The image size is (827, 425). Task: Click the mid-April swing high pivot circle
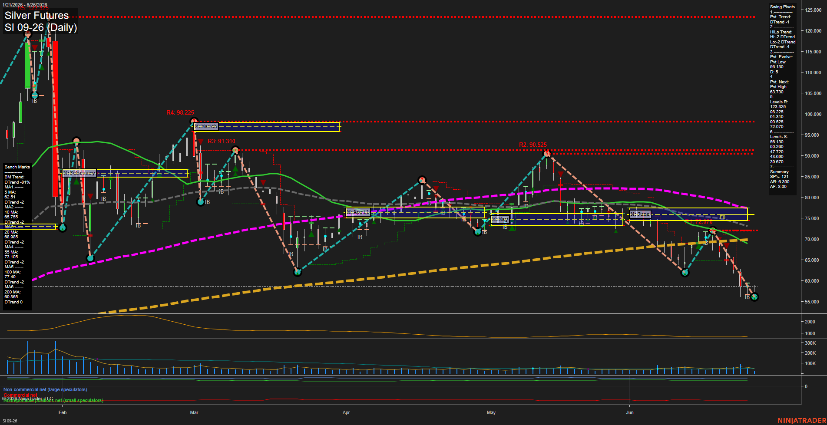pyautogui.click(x=422, y=180)
